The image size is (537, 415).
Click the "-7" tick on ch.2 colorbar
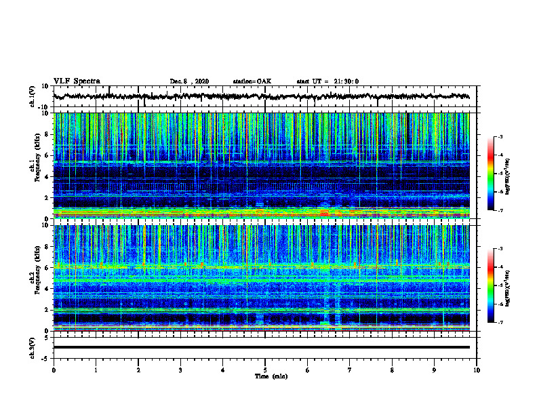tap(500, 322)
